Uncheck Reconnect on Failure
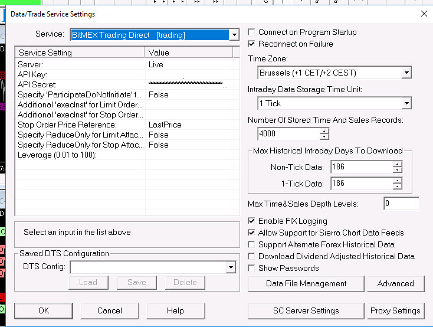The image size is (433, 327). (251, 44)
